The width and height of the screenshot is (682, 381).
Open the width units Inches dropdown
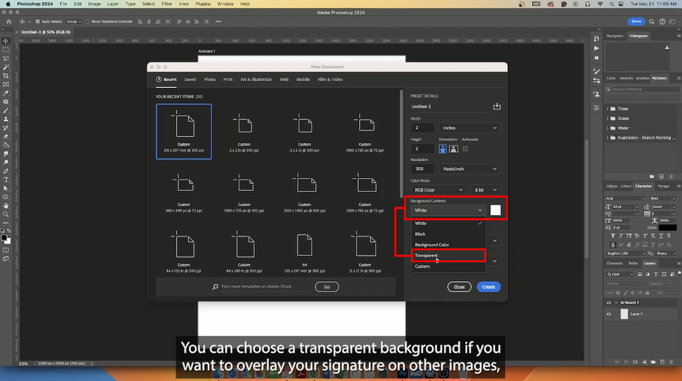click(x=469, y=128)
